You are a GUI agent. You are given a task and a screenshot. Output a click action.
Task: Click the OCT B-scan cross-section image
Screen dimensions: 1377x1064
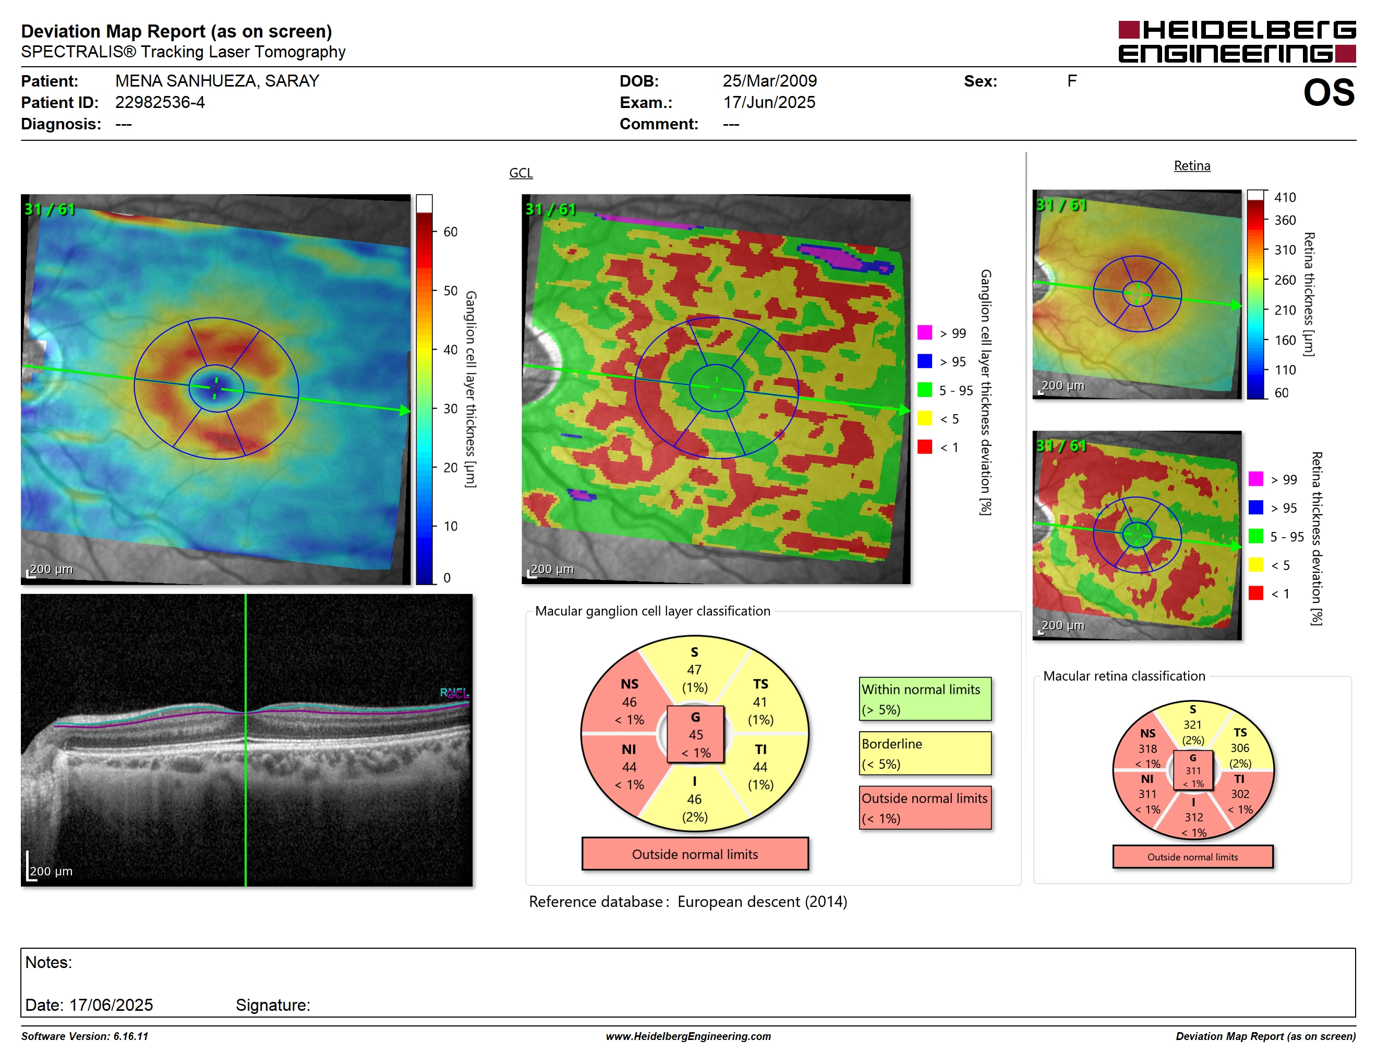(247, 740)
